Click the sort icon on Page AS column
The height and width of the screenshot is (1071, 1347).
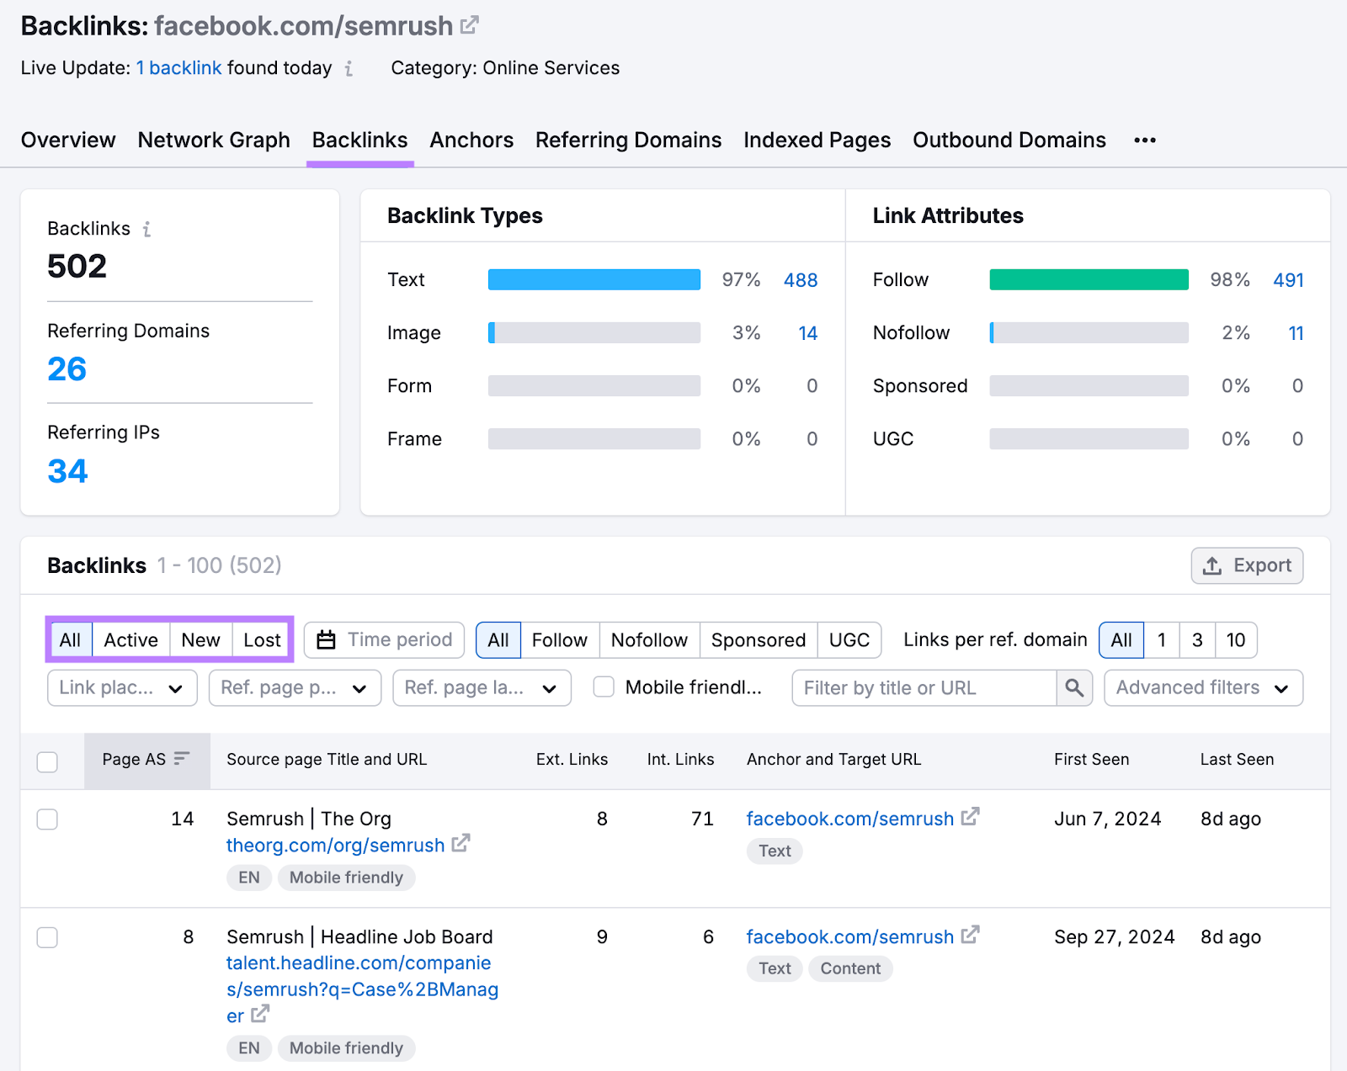(x=180, y=758)
